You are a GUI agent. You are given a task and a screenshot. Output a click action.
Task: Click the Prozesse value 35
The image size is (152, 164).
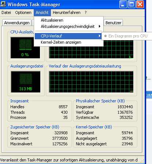65,117
